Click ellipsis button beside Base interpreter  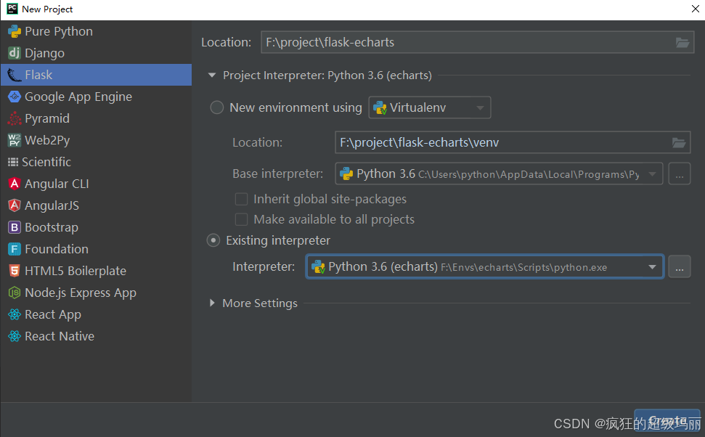point(680,174)
